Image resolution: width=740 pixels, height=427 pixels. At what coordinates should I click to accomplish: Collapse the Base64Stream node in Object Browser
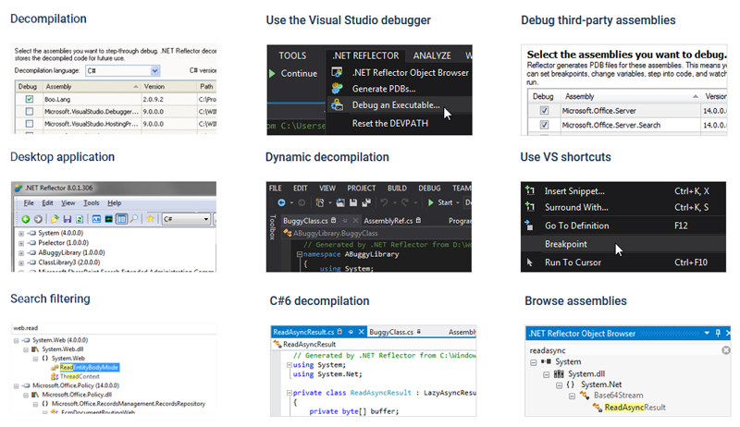[x=572, y=396]
